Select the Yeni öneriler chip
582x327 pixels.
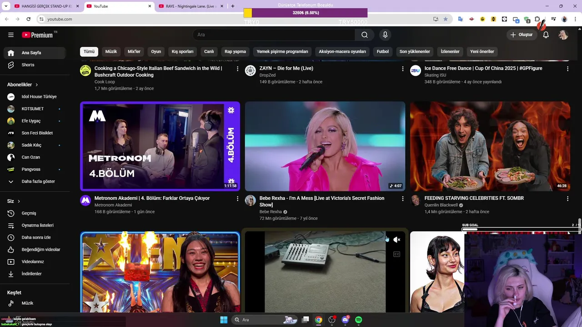[x=482, y=51]
